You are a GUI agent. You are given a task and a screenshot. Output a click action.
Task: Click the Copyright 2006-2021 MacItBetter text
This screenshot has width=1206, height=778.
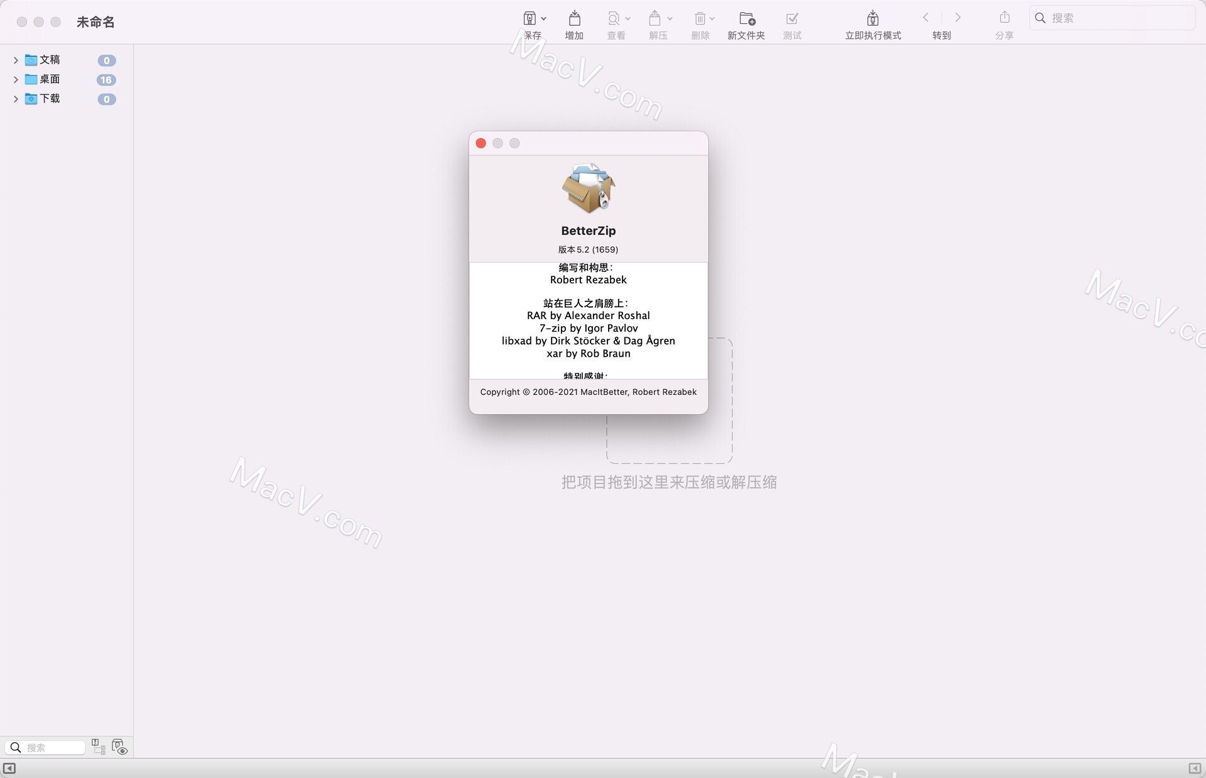point(589,392)
